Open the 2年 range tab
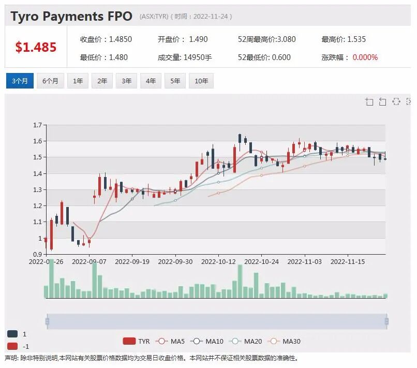The image size is (417, 368). click(102, 81)
